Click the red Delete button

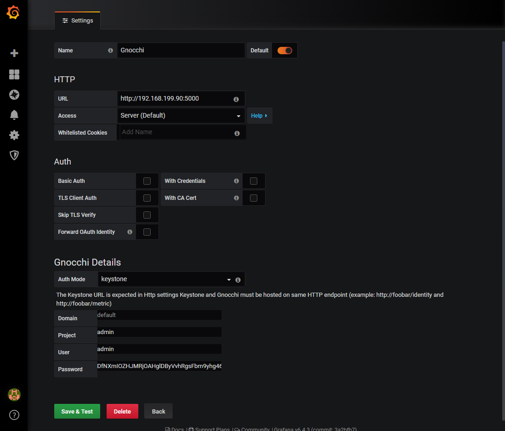(122, 411)
